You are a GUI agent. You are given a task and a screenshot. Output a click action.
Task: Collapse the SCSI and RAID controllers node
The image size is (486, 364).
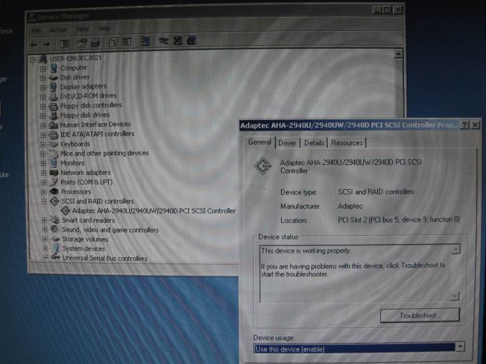point(44,202)
